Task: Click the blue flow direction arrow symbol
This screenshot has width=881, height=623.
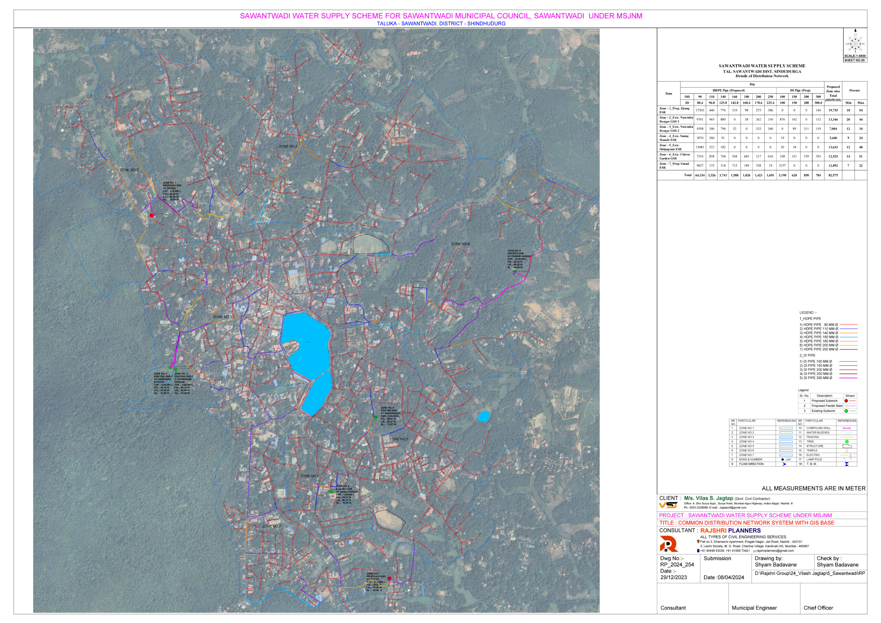Action: coord(784,464)
